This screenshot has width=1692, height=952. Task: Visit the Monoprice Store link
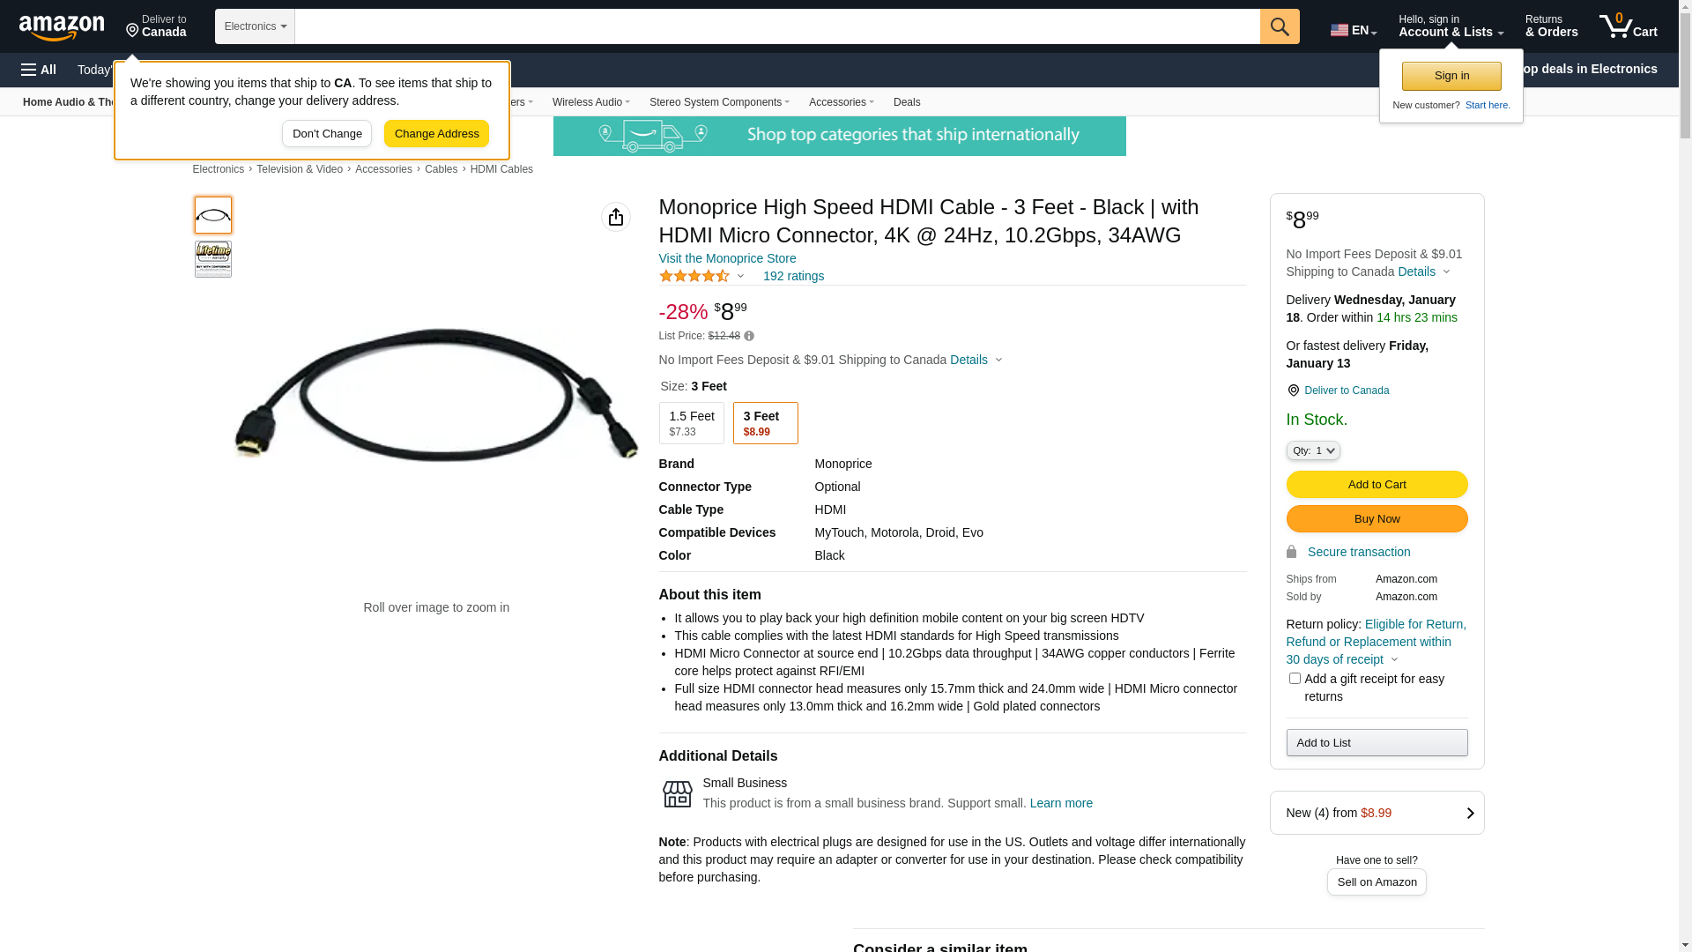point(727,258)
